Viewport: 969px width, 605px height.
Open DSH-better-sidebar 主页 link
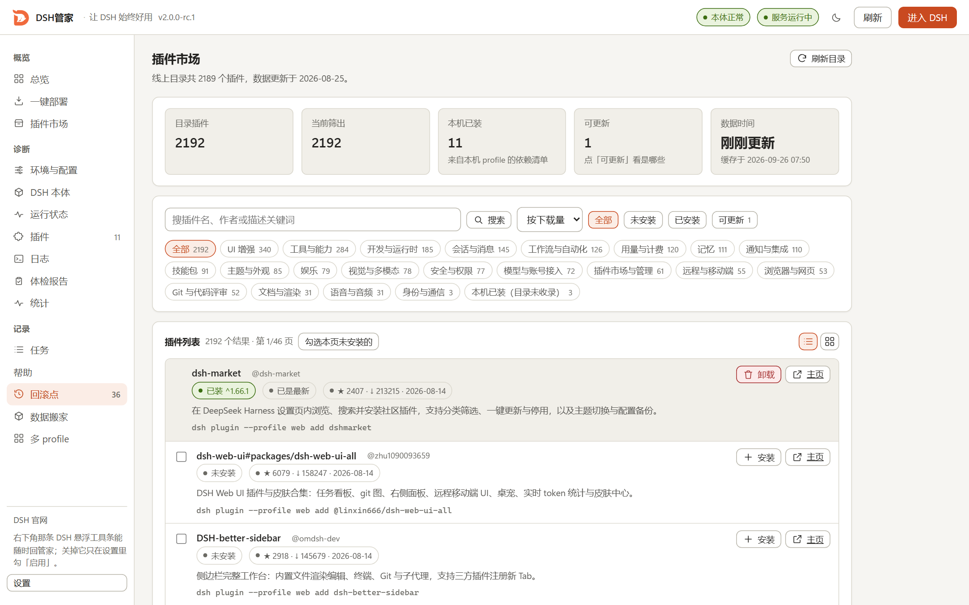807,539
